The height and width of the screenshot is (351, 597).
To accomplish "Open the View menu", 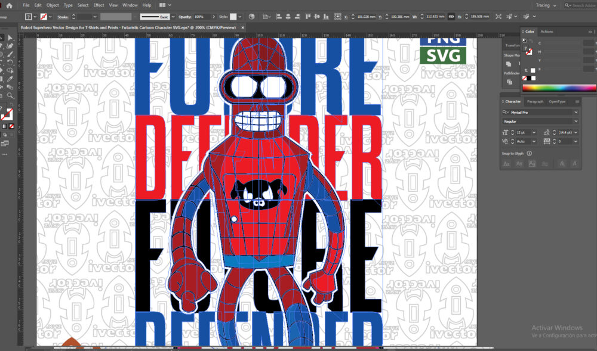I will tap(113, 5).
